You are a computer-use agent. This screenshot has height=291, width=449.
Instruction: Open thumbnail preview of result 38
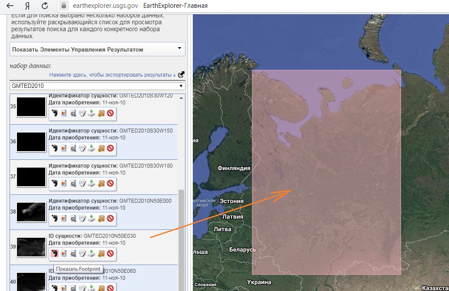(31, 212)
